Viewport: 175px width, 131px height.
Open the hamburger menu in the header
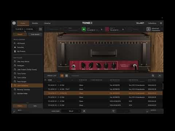161,23
